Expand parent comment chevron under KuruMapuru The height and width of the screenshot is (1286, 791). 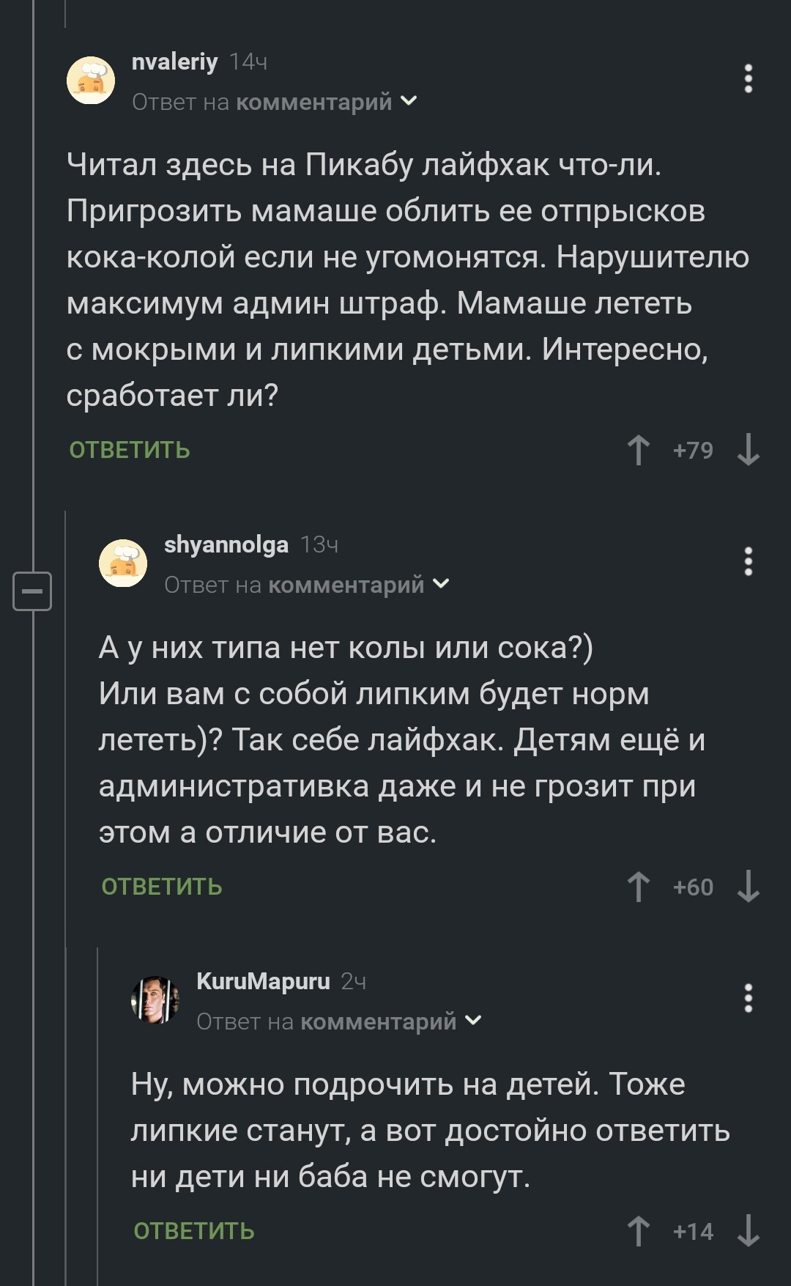tap(473, 1021)
